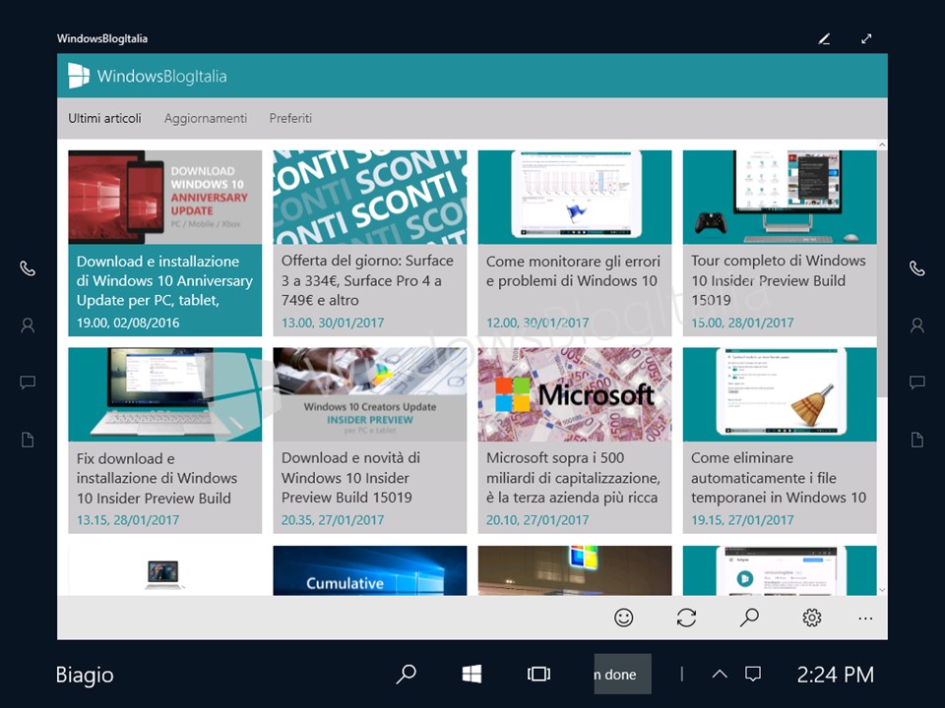Click the SCONTI thumbnail image
The image size is (945, 708).
tap(370, 198)
